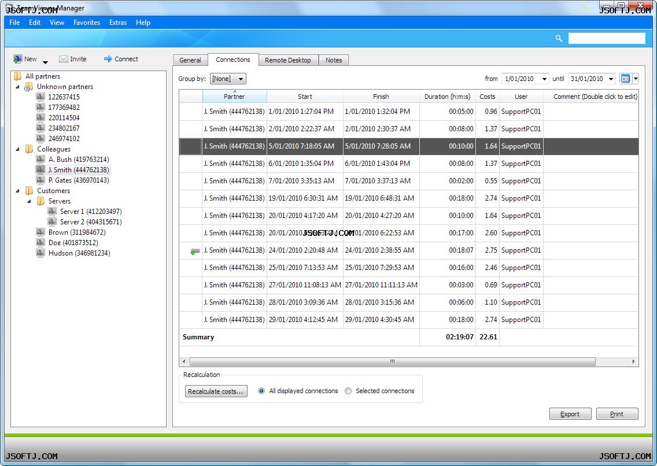Image resolution: width=657 pixels, height=466 pixels.
Task: Click computer icon next to P. Gates
Action: [x=40, y=180]
